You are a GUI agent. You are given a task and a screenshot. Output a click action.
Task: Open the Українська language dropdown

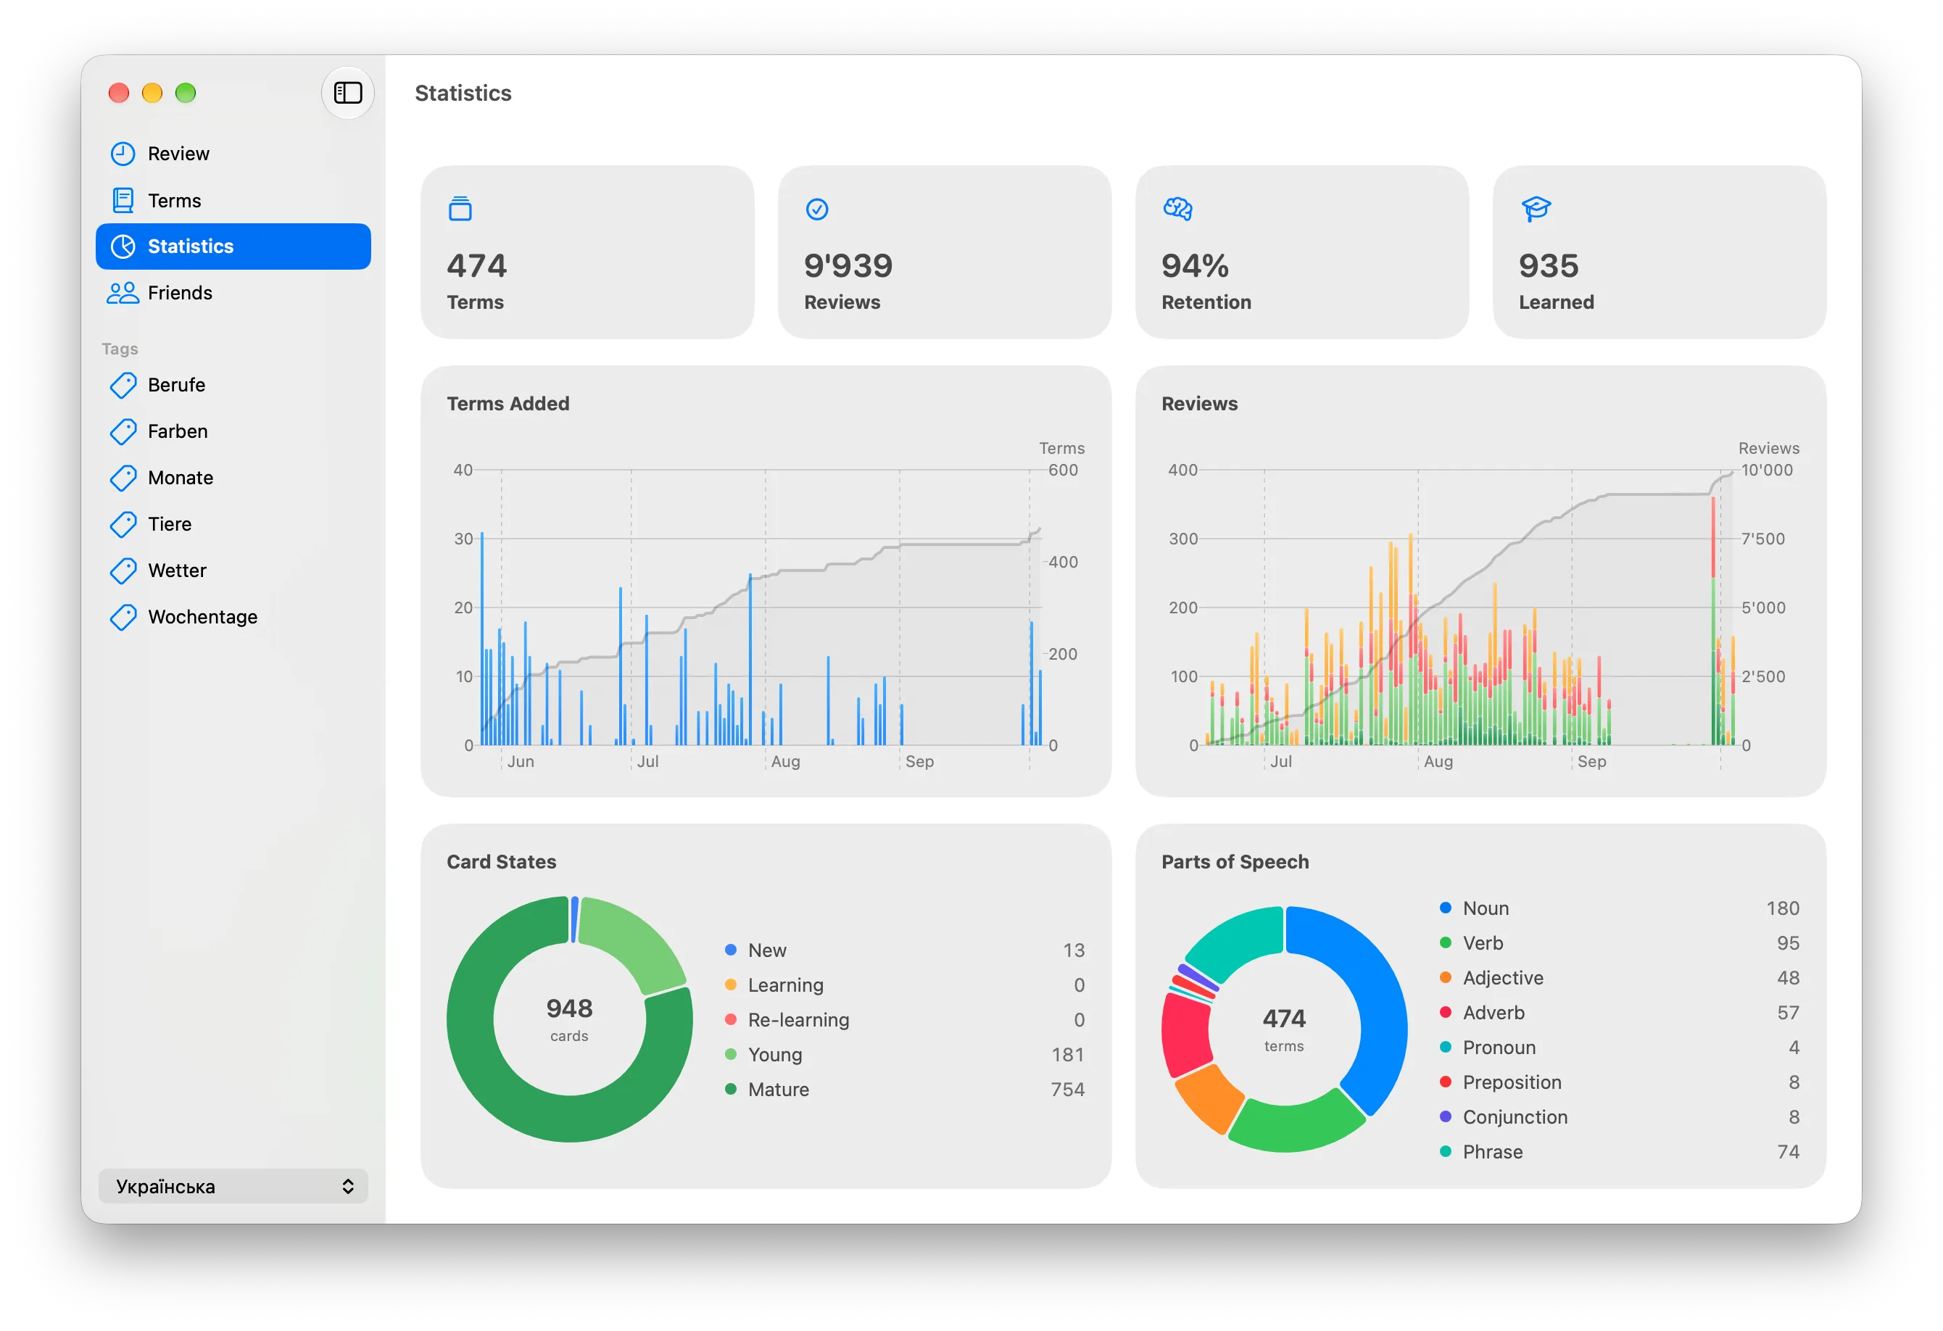[233, 1186]
